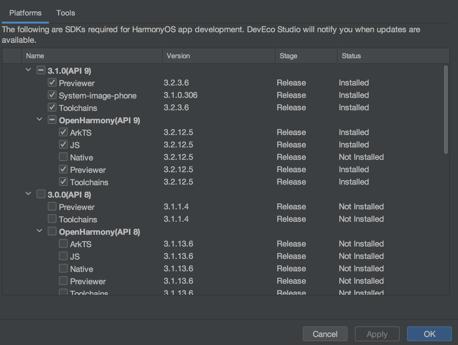Image resolution: width=458 pixels, height=345 pixels.
Task: Select the 3.1.0(API 9) tree label
Action: 69,71
